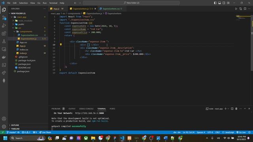253x142 pixels.
Task: Open File Explorer from taskbar
Action: [93, 138]
